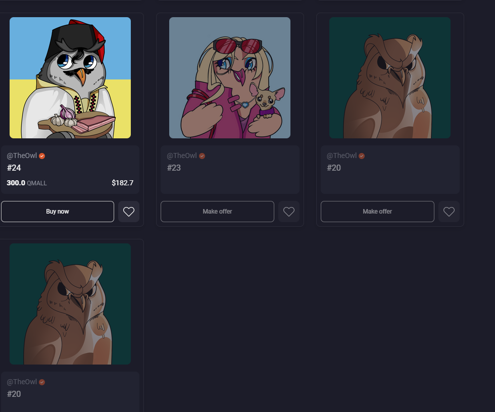The width and height of the screenshot is (495, 412).
Task: Click verified badge on bottom #20 card
Action: coord(42,382)
